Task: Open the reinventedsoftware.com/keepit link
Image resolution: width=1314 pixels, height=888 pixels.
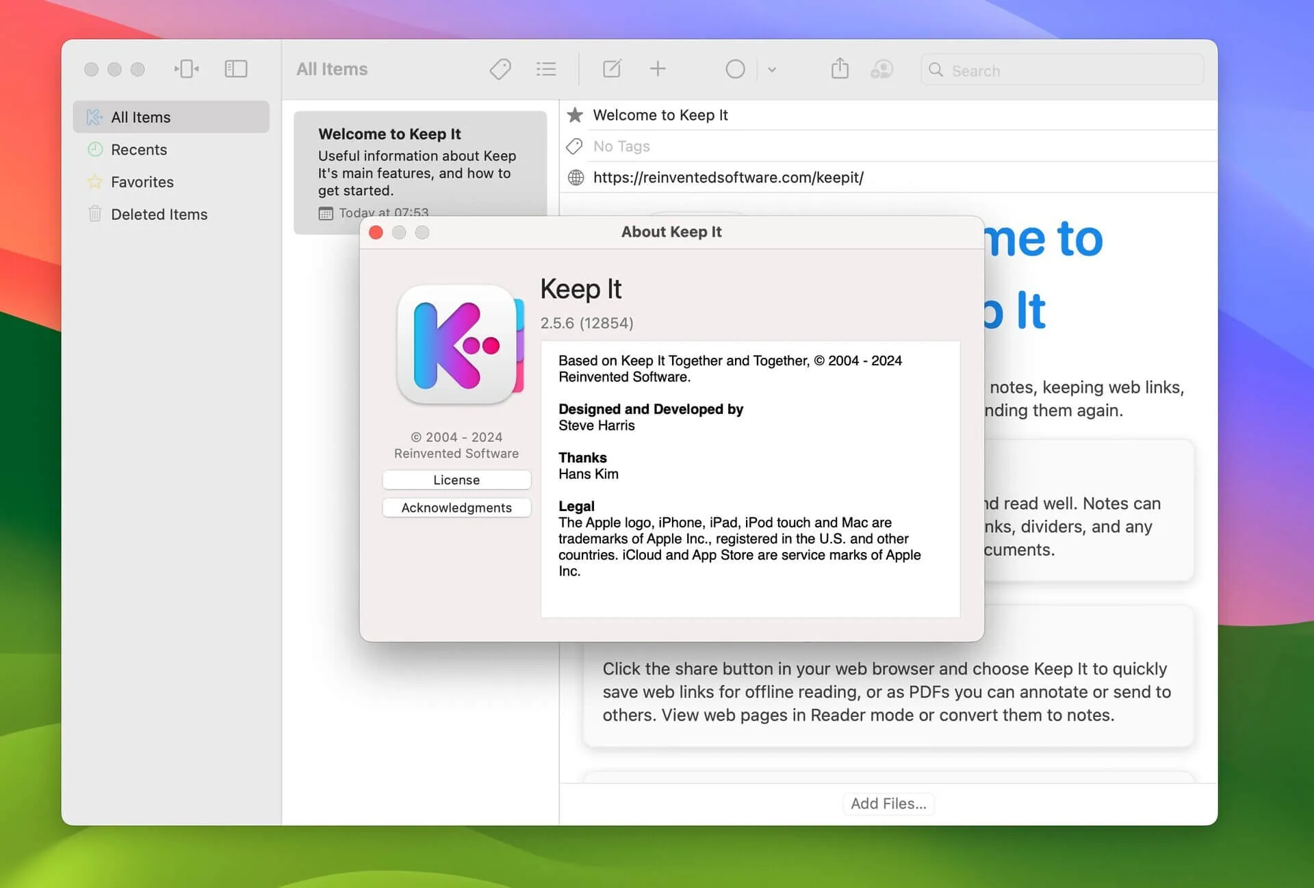Action: point(728,178)
